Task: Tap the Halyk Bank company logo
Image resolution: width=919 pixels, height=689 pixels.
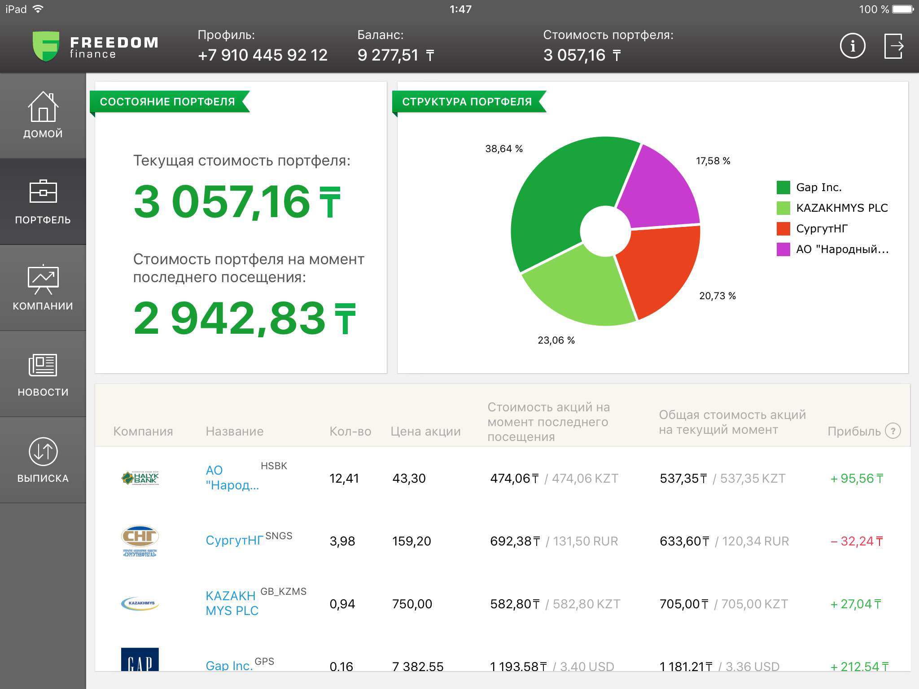Action: [x=140, y=478]
